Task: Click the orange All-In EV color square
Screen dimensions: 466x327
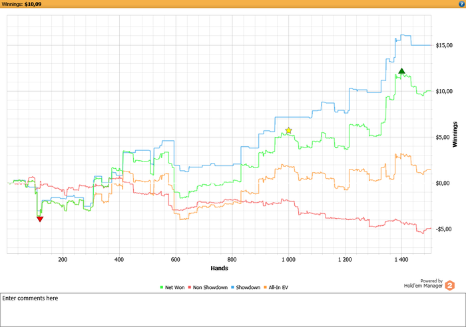Action: coord(265,287)
